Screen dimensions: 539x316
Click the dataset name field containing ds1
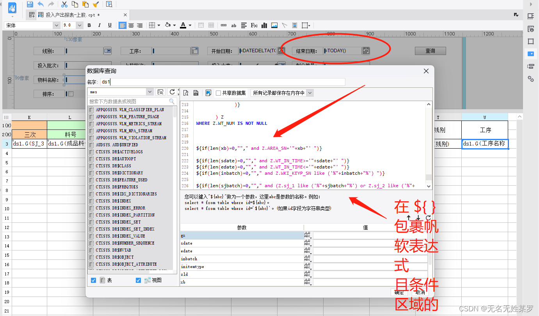tap(222, 82)
